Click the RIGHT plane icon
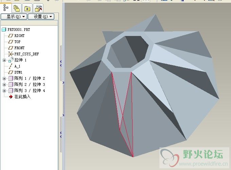The height and width of the screenshot is (170, 231). click(x=11, y=36)
